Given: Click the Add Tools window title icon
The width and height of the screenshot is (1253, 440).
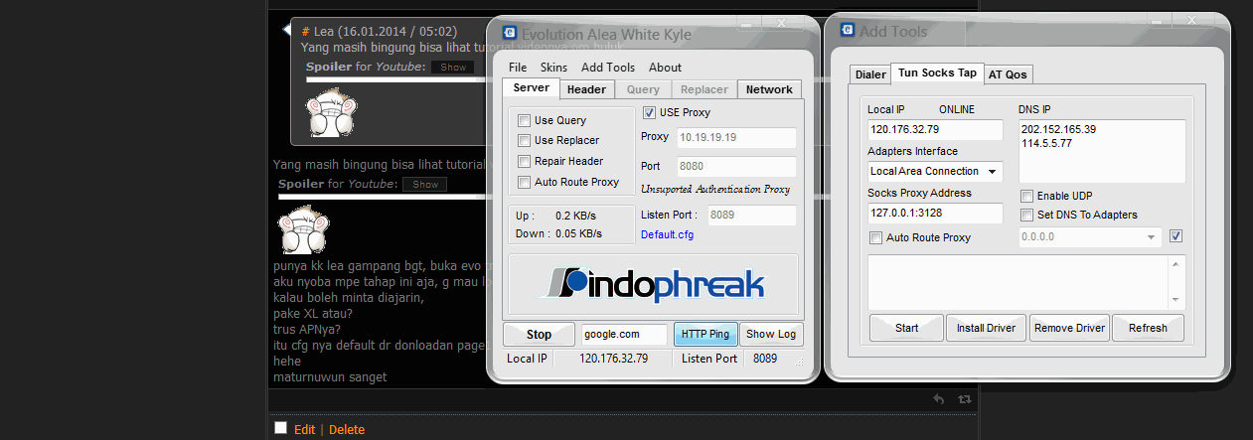Looking at the screenshot, I should [847, 30].
